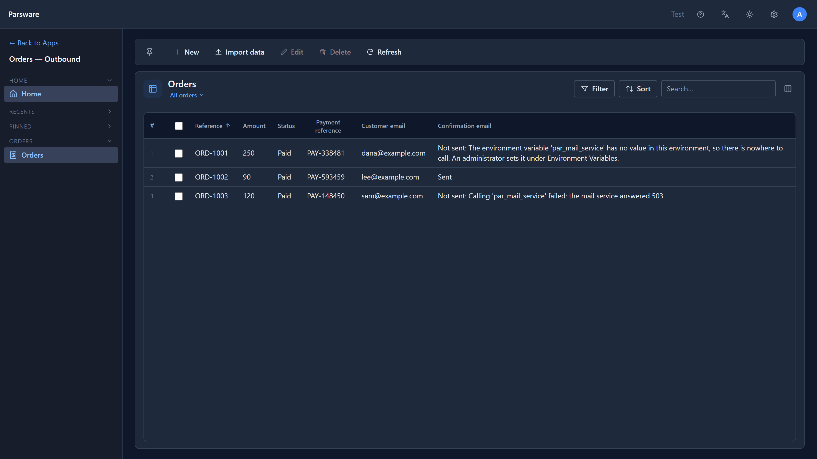Click the Amount column header
Image resolution: width=817 pixels, height=459 pixels.
click(x=254, y=126)
